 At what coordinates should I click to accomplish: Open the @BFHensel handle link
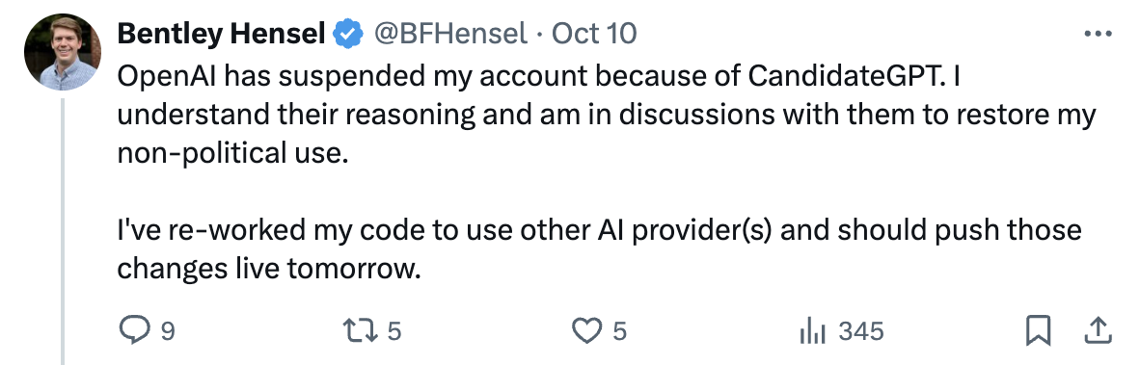tap(450, 34)
